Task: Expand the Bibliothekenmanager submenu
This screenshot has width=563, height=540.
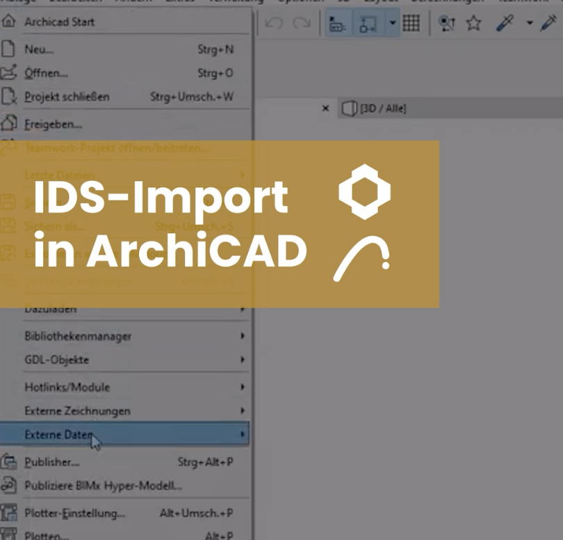Action: tap(124, 336)
